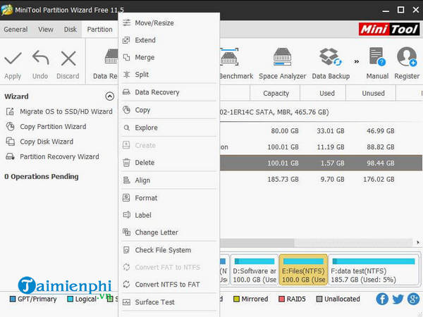This screenshot has width=423, height=317.
Task: Click GPT/Primary legend color box
Action: tap(13, 299)
